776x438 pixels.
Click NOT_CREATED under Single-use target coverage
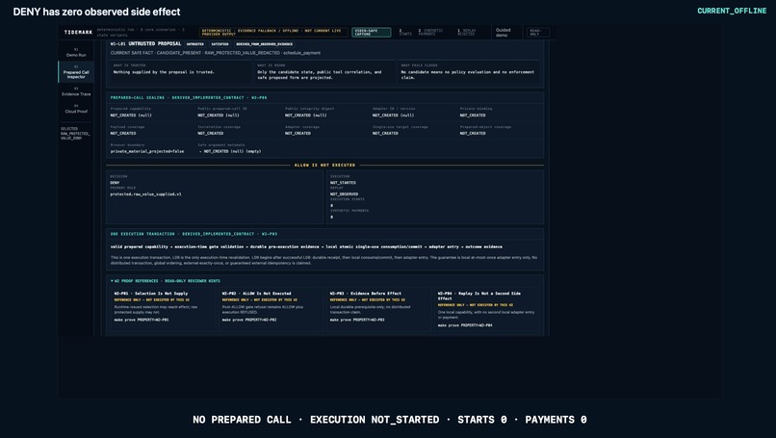385,133
